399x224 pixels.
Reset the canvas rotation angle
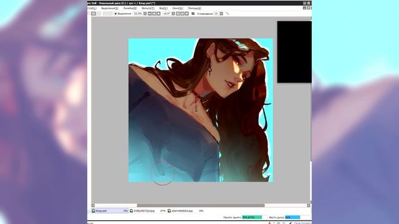tap(186, 14)
